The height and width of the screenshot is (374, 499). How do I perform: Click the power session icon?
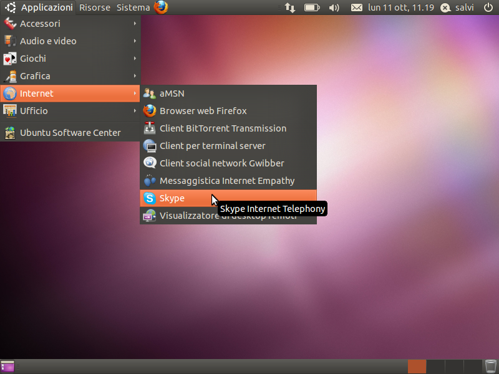point(488,7)
